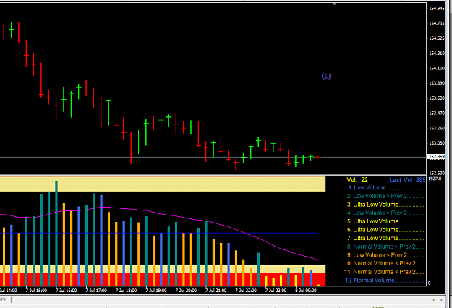Click the 7 Jul 19:00 time label
Screen dimensions: 452x308
[x=156, y=291]
